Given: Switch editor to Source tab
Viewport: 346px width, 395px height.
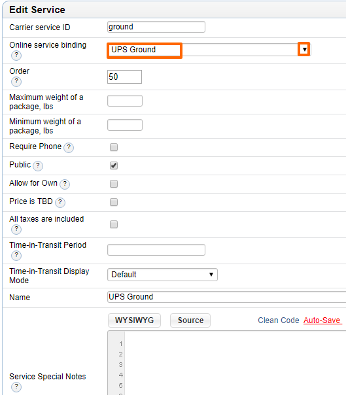Looking at the screenshot, I should 190,320.
